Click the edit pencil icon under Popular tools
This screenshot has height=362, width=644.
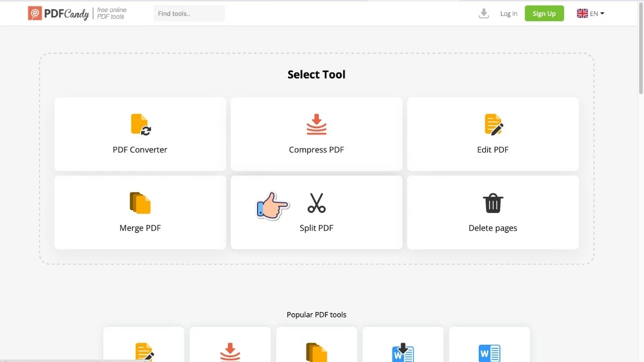144,352
